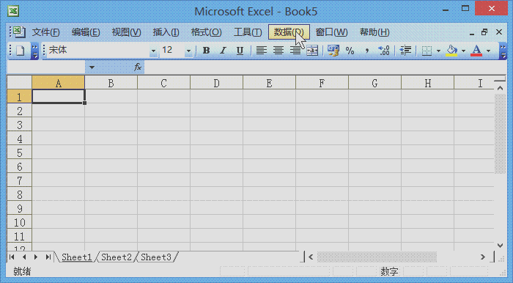Expand the font size dropdown

coord(188,51)
